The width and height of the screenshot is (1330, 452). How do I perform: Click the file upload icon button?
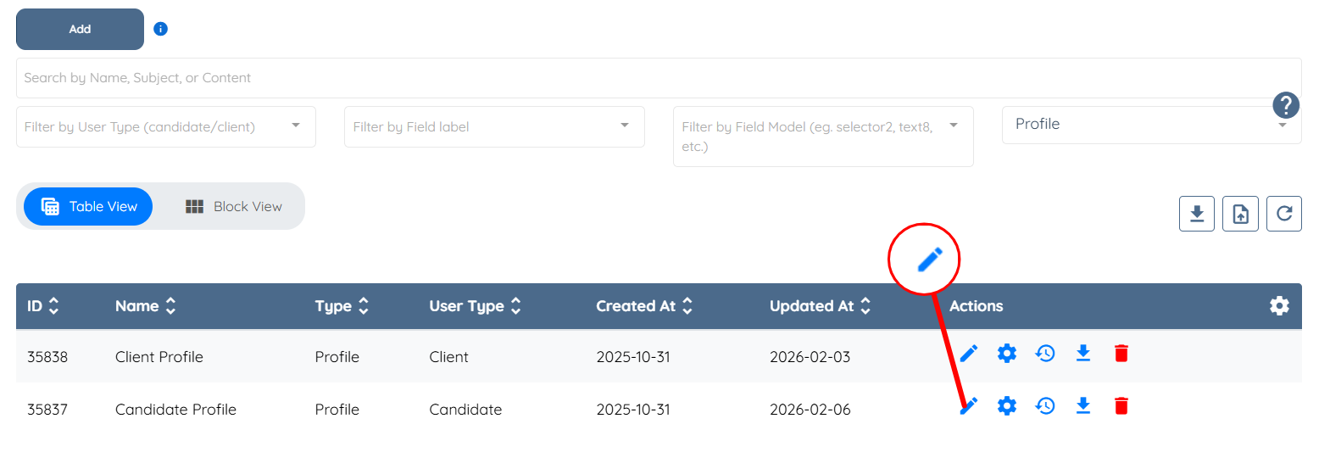pos(1240,214)
